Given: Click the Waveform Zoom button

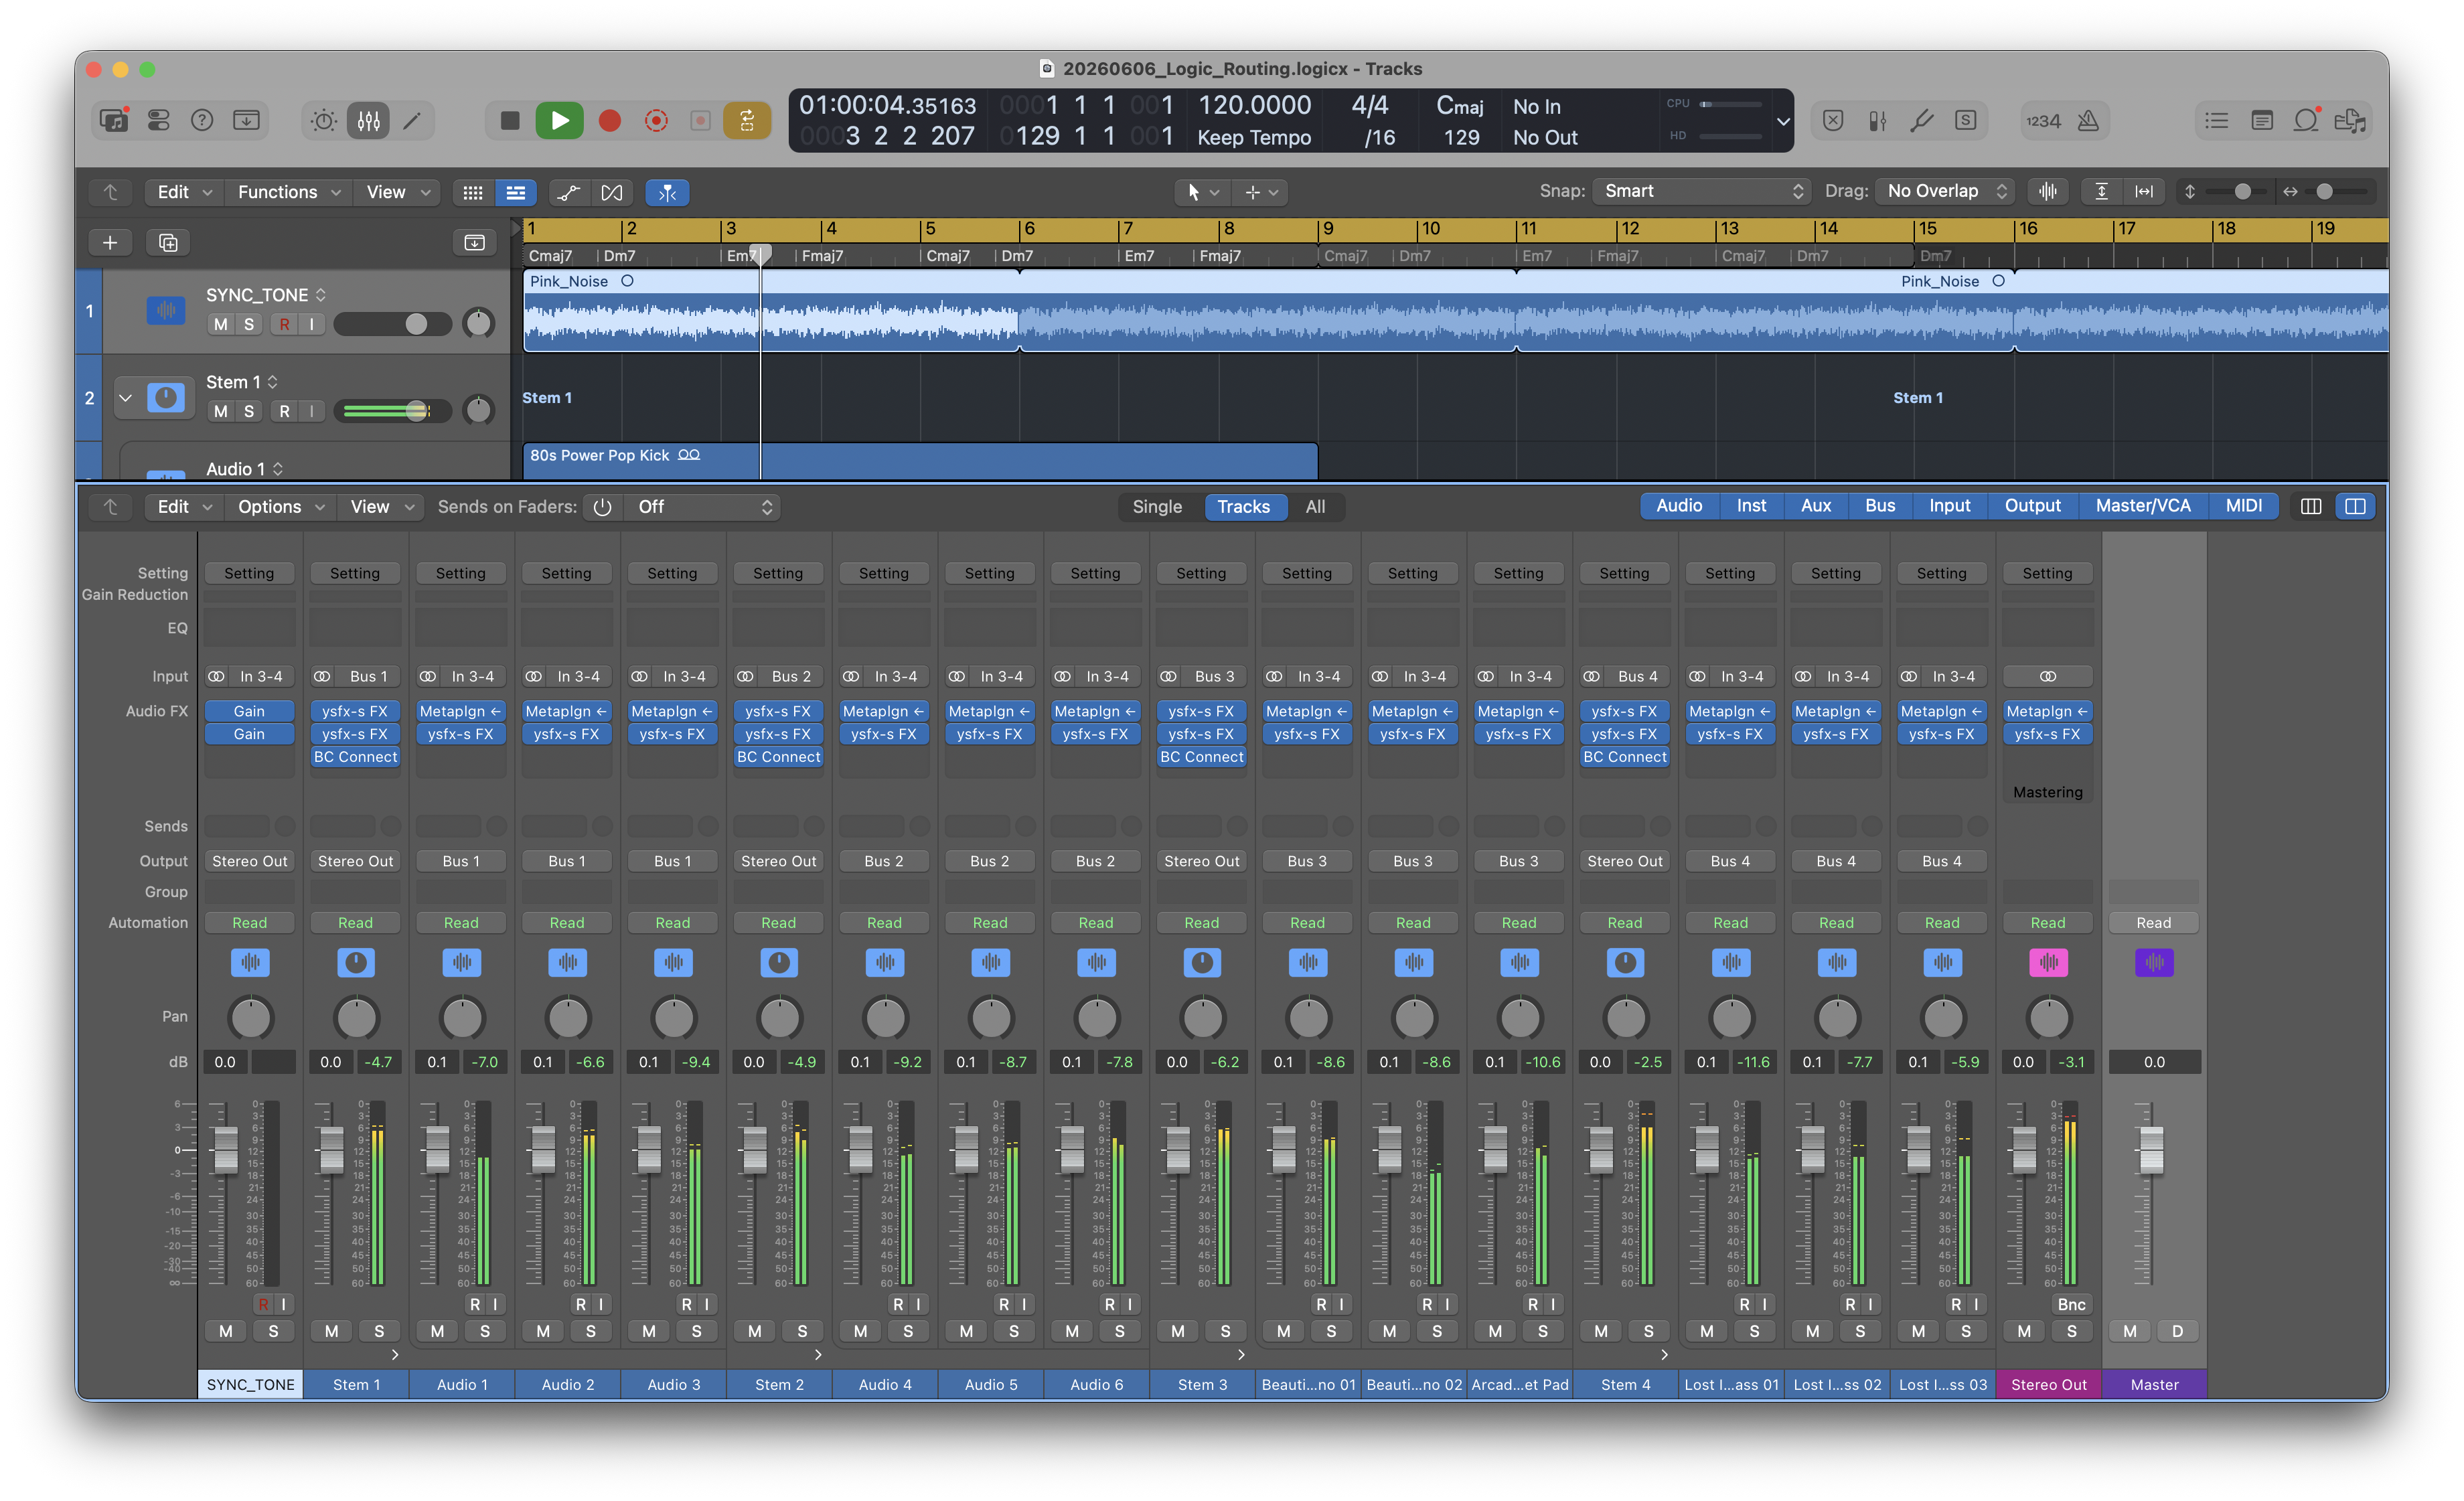Looking at the screenshot, I should (x=2047, y=191).
